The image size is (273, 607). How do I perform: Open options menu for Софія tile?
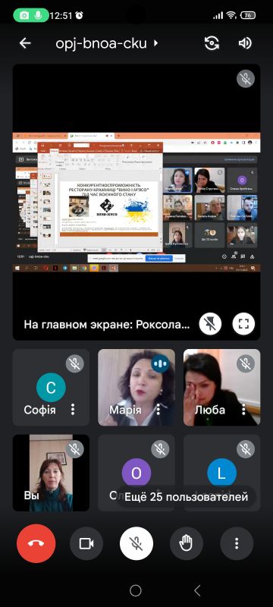pyautogui.click(x=73, y=410)
